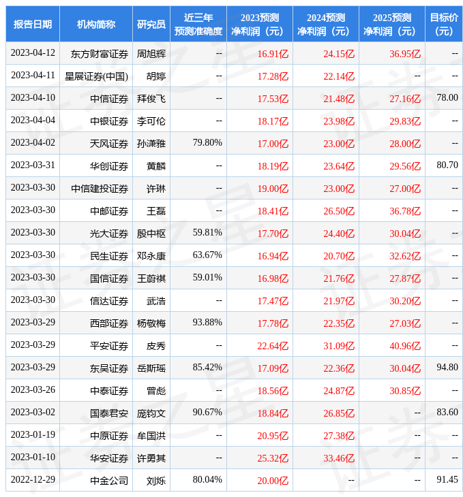463x497 pixels.
Task: Select accuracy value 85.42%
Action: click(207, 368)
